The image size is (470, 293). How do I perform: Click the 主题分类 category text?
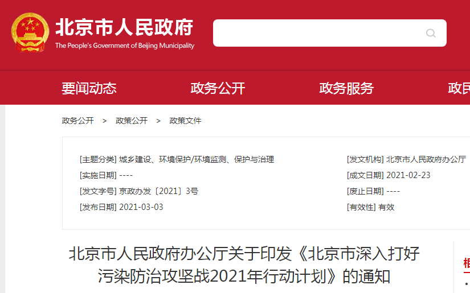tap(177, 159)
